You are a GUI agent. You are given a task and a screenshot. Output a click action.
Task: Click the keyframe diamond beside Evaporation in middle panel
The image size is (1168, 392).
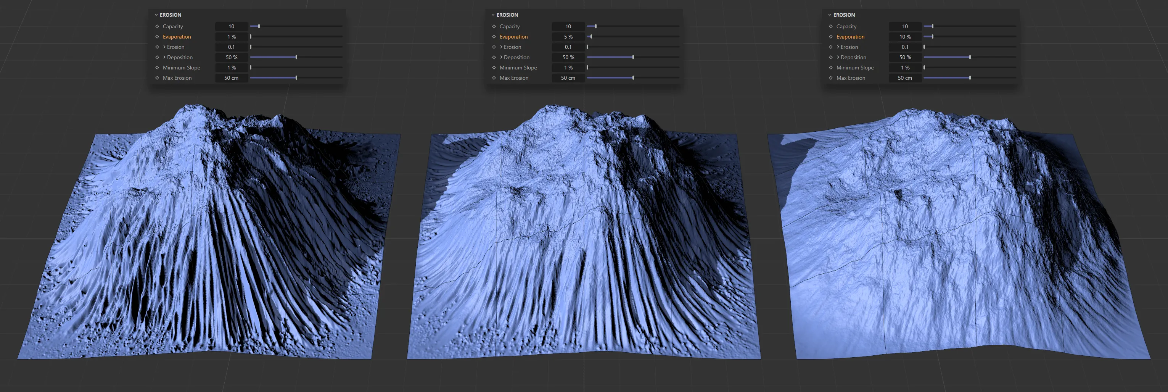[494, 36]
